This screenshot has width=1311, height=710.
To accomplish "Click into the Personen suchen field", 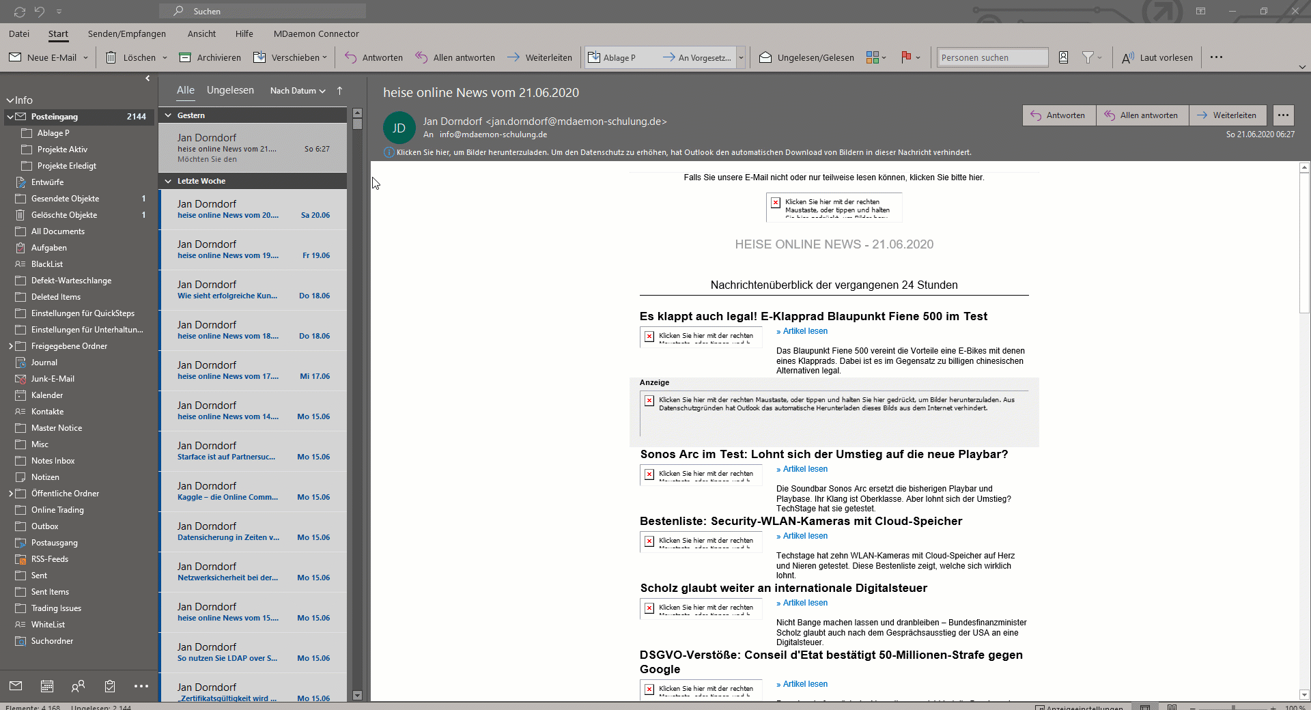I will click(991, 58).
